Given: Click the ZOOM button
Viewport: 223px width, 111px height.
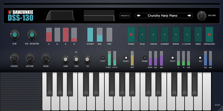Looking at the screenshot, I should coord(217,105).
